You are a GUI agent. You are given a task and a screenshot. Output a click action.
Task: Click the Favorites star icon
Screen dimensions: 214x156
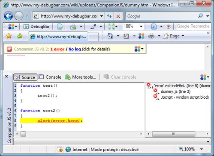9,36
